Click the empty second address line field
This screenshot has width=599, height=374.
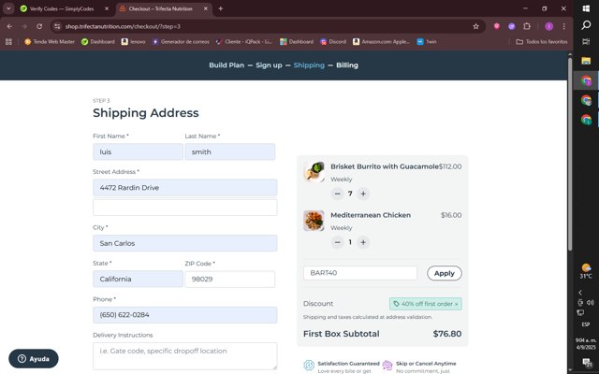pos(185,208)
